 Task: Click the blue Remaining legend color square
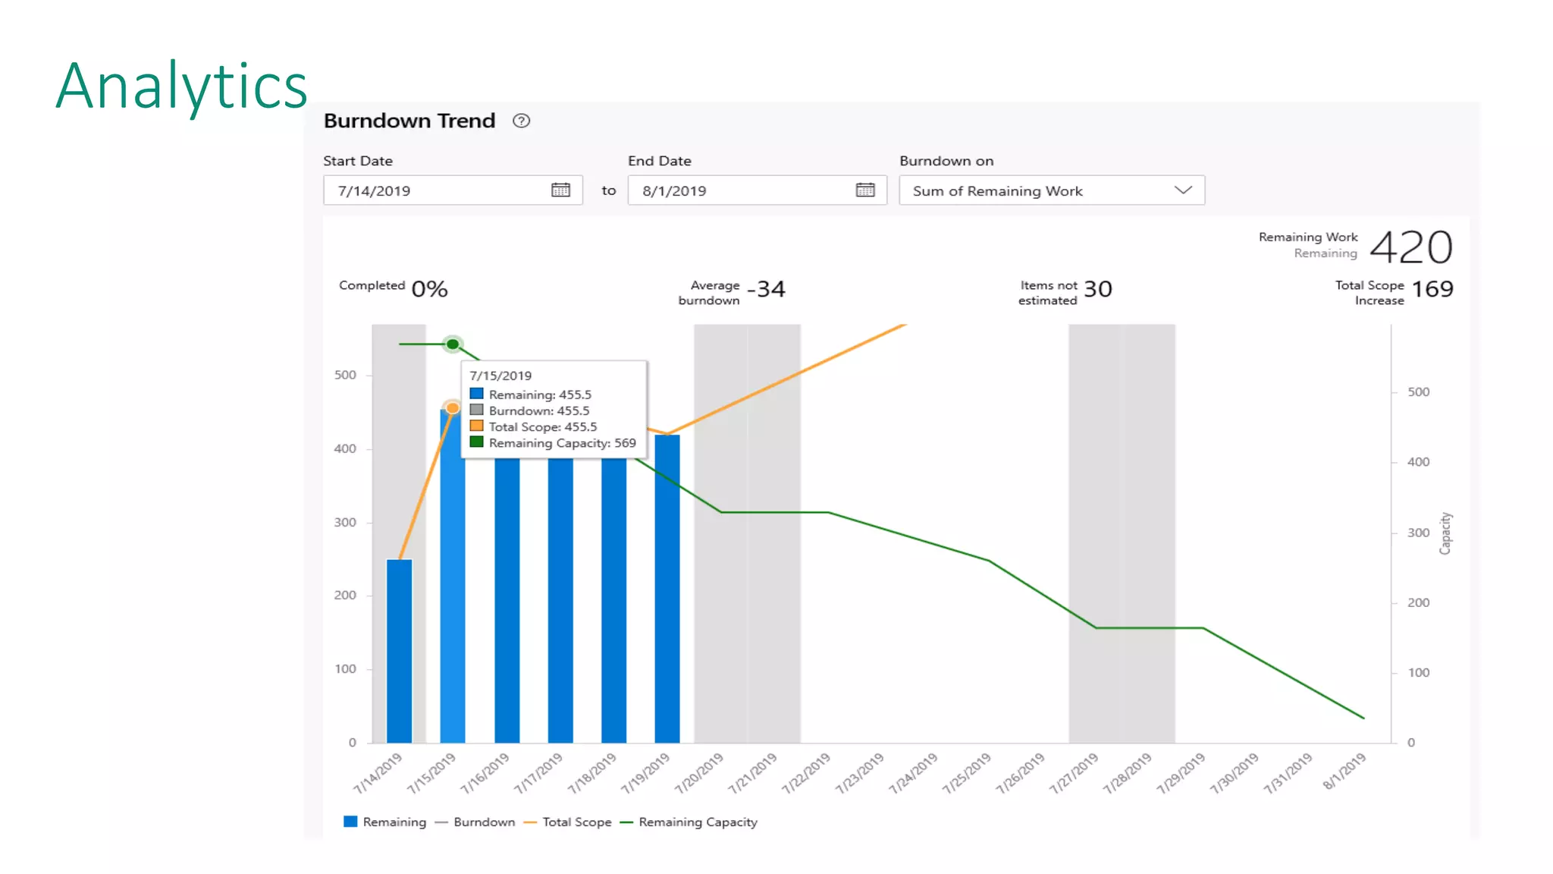click(350, 822)
